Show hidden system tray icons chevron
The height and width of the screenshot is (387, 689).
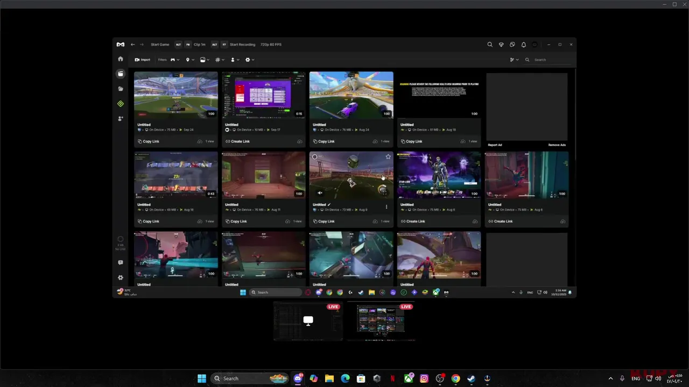pos(610,378)
